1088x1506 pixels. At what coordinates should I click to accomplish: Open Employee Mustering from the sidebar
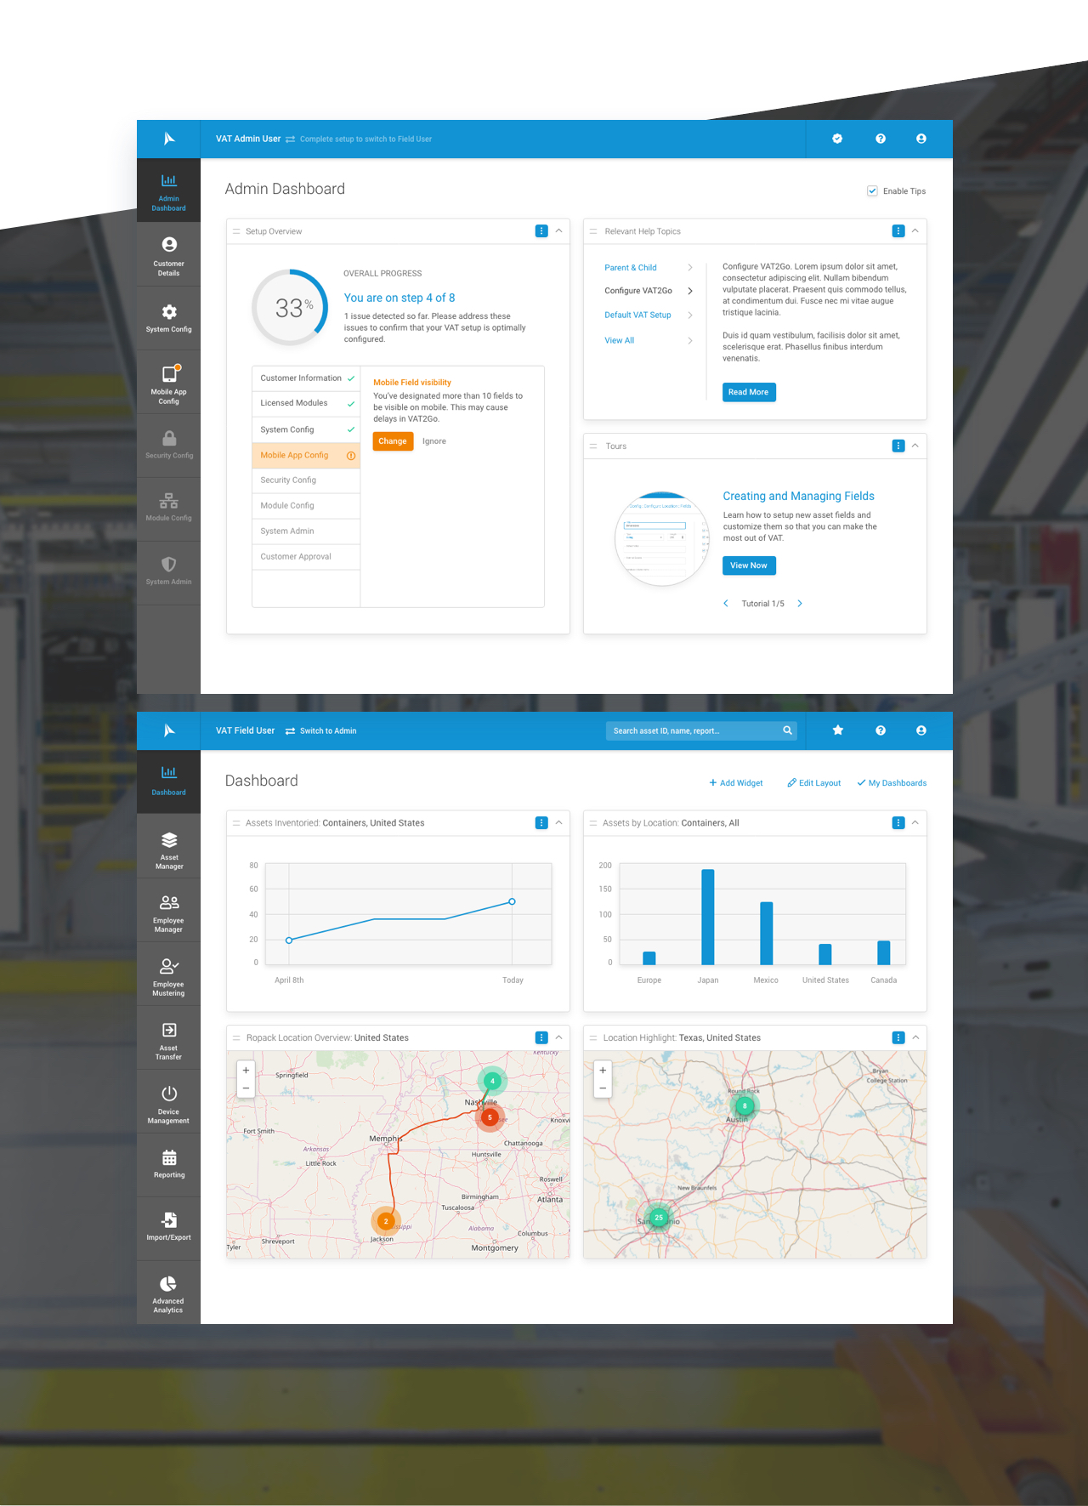[169, 975]
